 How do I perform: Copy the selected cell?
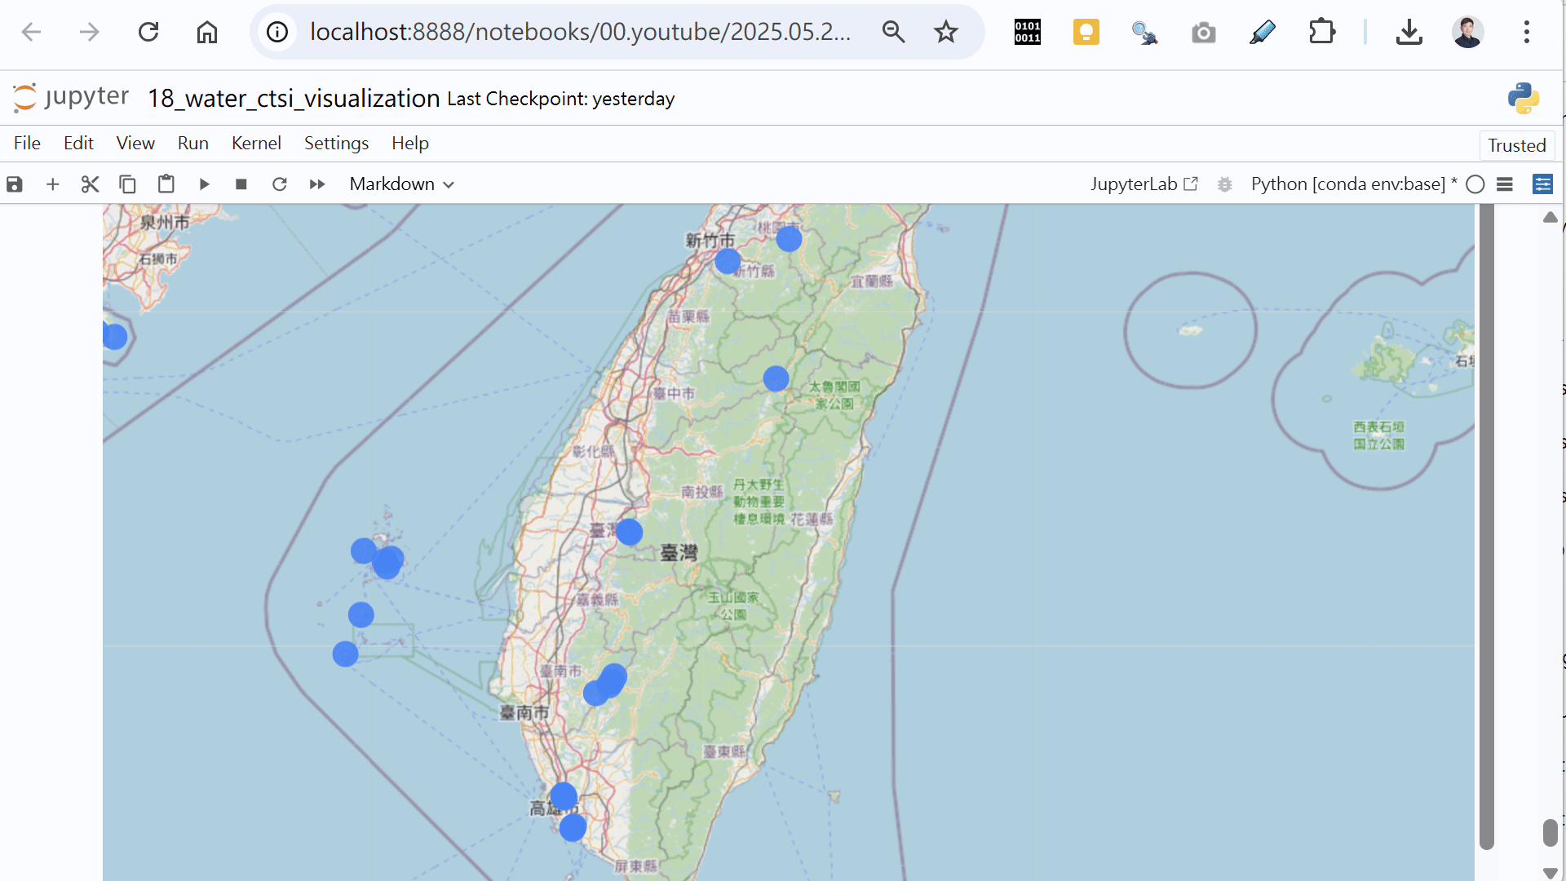pos(127,184)
